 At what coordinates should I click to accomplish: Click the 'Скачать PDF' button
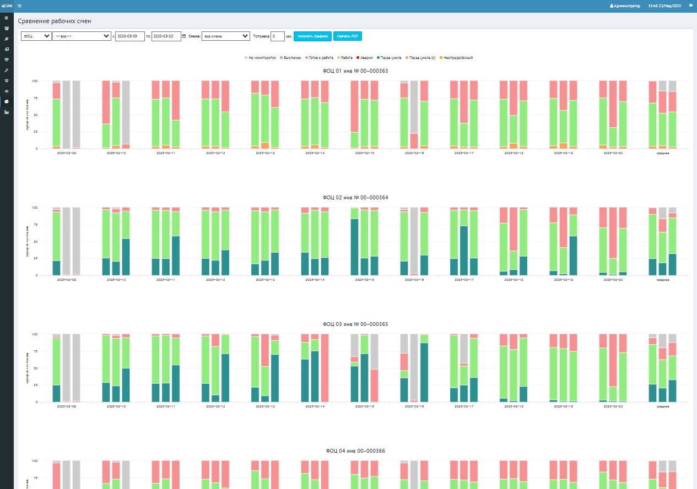point(348,36)
